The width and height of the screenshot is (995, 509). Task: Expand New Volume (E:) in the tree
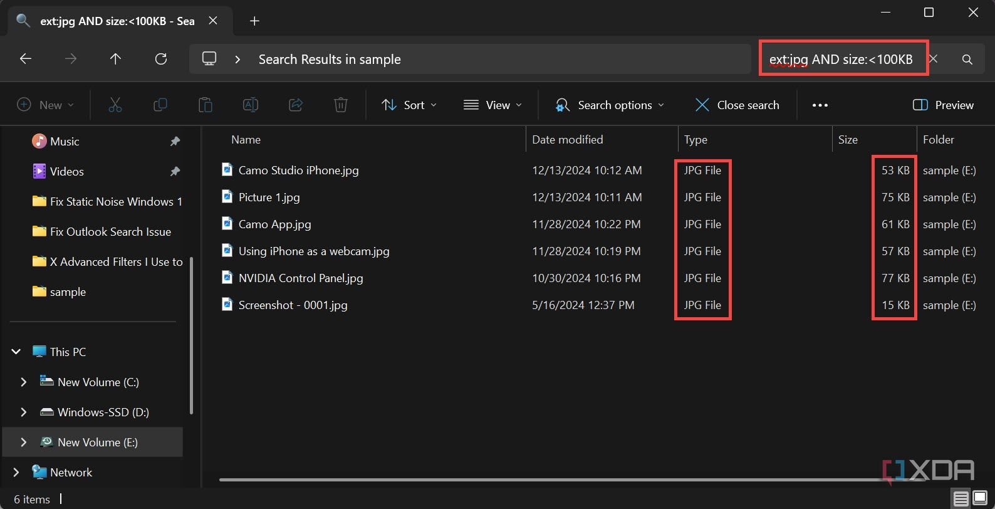point(24,442)
